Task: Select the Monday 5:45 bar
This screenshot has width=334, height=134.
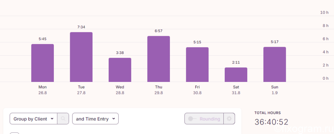Action: click(43, 63)
